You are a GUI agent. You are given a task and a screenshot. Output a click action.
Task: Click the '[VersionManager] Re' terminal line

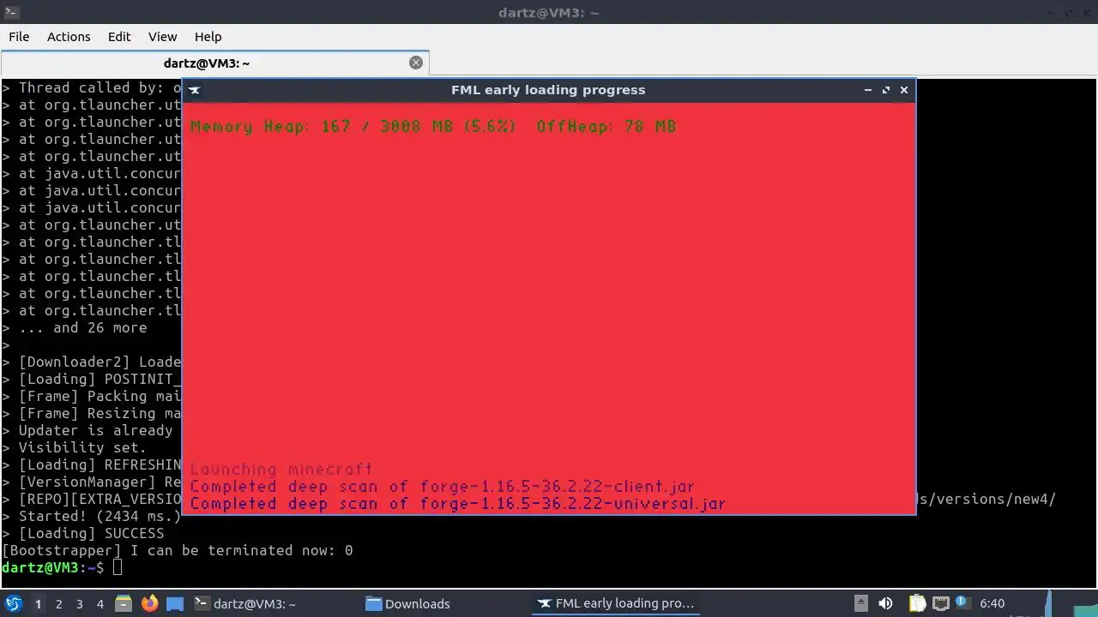[x=91, y=482]
